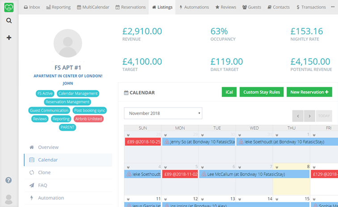Open search with the magnifier icon
The width and height of the screenshot is (338, 207).
[x=9, y=21]
